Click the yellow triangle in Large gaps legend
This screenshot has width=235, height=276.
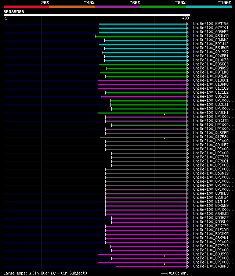30,273
